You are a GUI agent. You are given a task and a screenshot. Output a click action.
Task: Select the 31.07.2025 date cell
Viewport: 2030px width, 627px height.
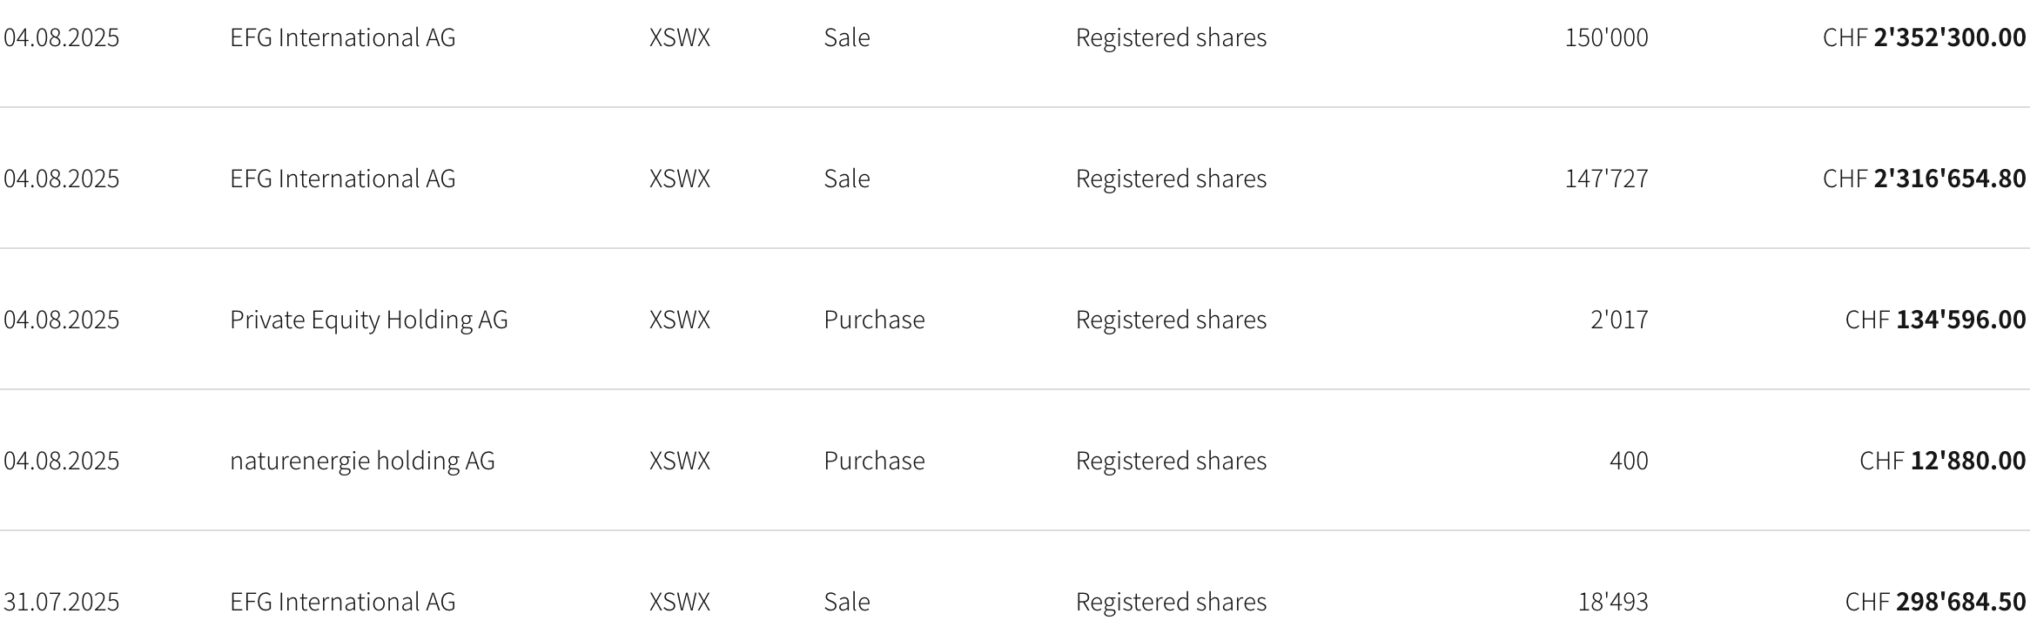coord(61,602)
